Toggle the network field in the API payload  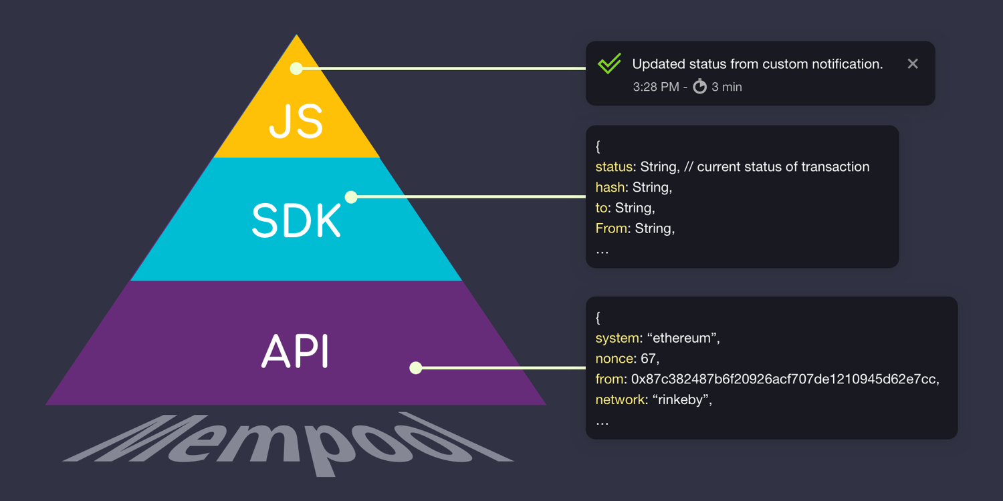tap(619, 399)
